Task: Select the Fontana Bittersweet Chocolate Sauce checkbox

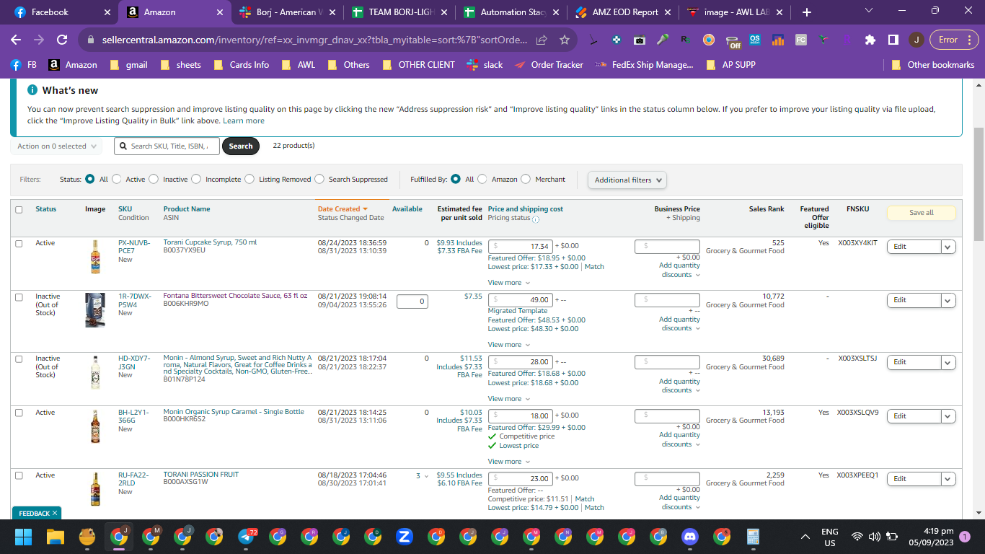Action: (19, 297)
